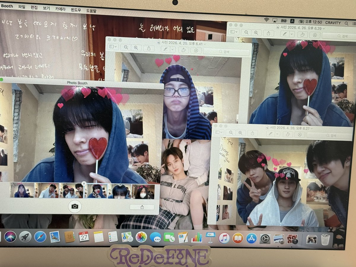Open Keynote from the Dock
The image size is (356, 267).
(210, 237)
